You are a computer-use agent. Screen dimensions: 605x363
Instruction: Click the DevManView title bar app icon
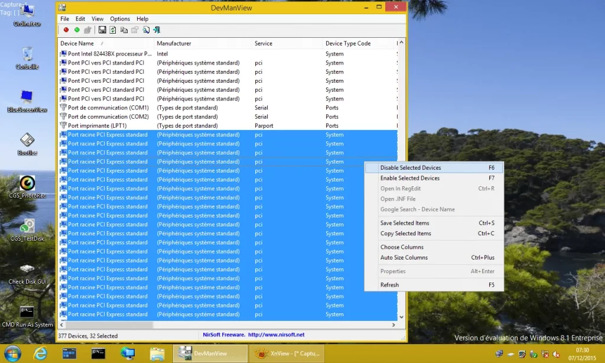click(x=63, y=7)
